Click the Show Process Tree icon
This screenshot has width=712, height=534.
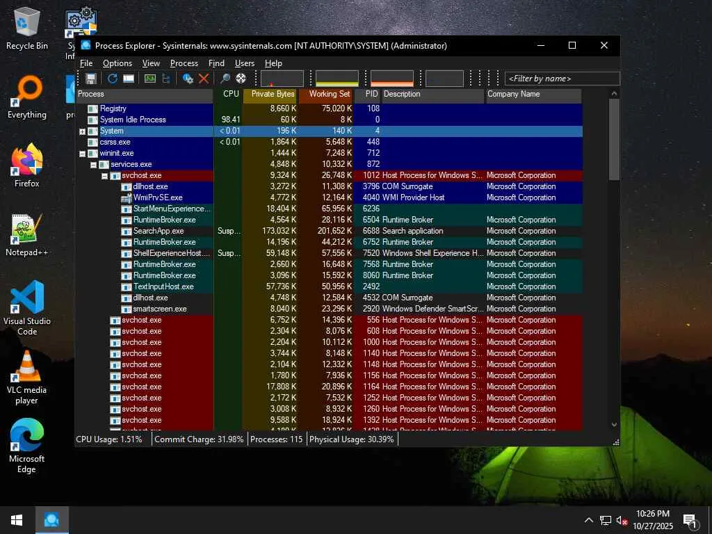click(166, 79)
